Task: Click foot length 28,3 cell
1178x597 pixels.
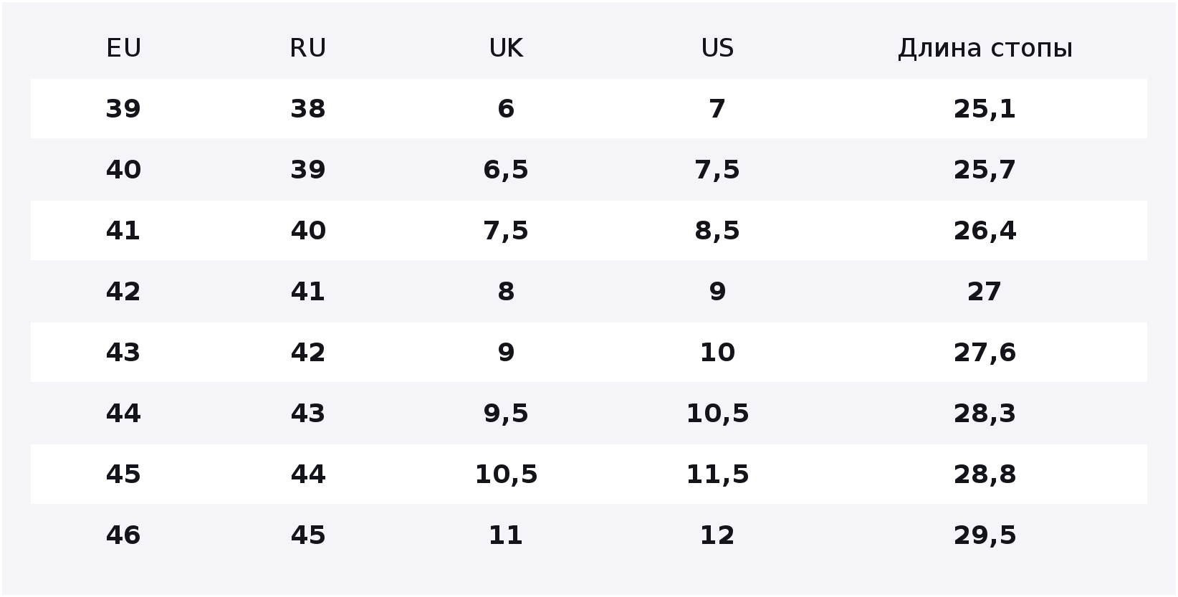Action: coord(985,414)
